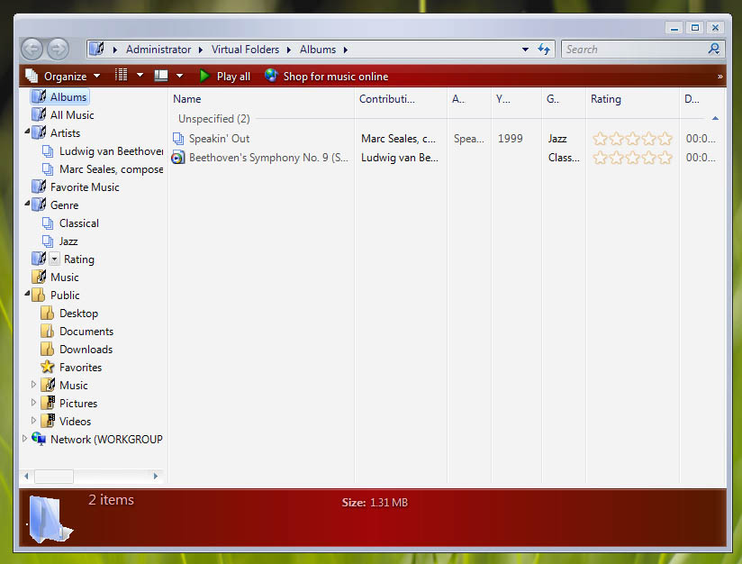The width and height of the screenshot is (742, 564).
Task: Open the Views dropdown arrow
Action: click(140, 76)
